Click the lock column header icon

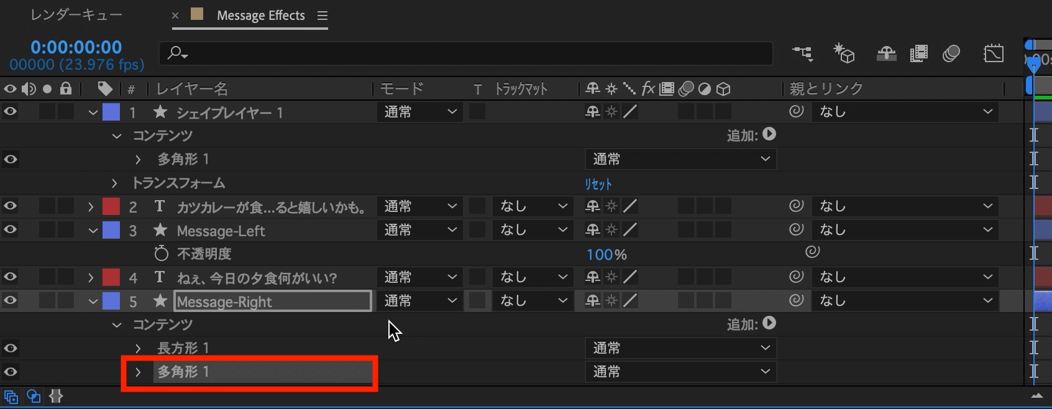click(66, 88)
